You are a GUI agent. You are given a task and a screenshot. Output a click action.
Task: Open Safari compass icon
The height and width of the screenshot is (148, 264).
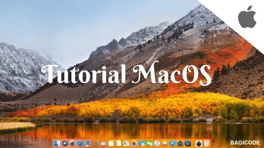[80, 143]
